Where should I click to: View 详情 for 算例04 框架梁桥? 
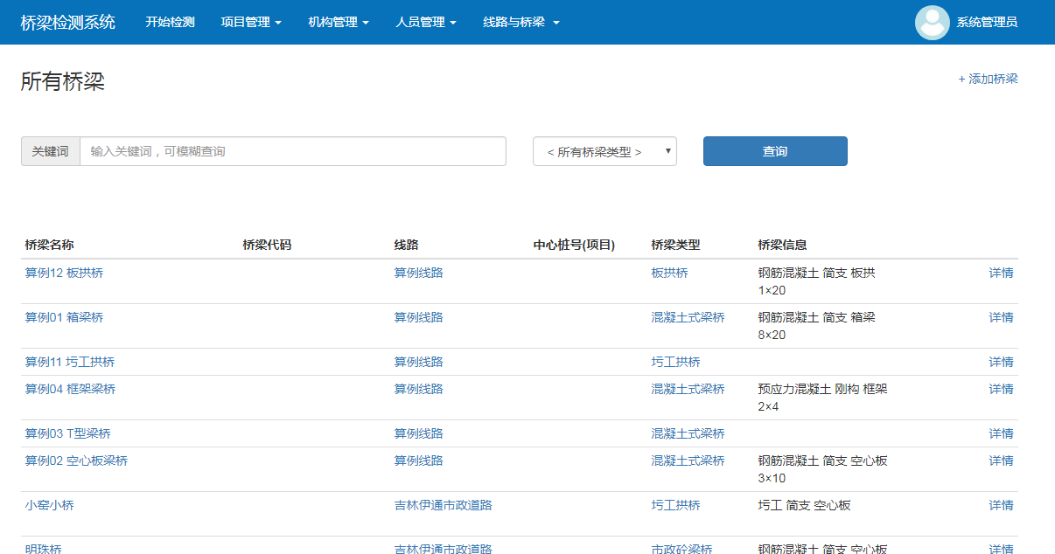pyautogui.click(x=1001, y=389)
